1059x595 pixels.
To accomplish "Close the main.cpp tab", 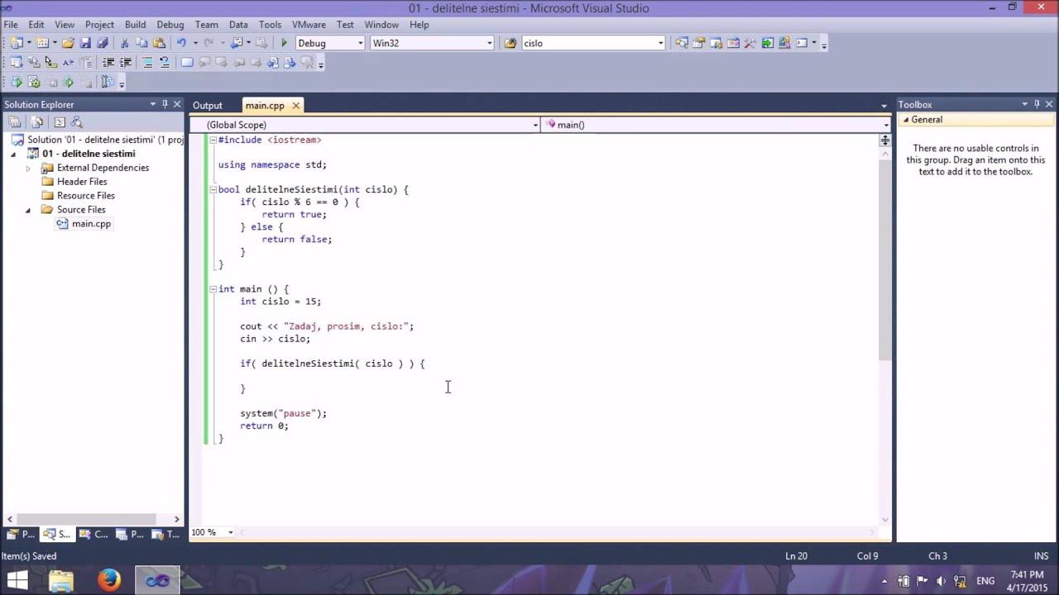I will (295, 106).
